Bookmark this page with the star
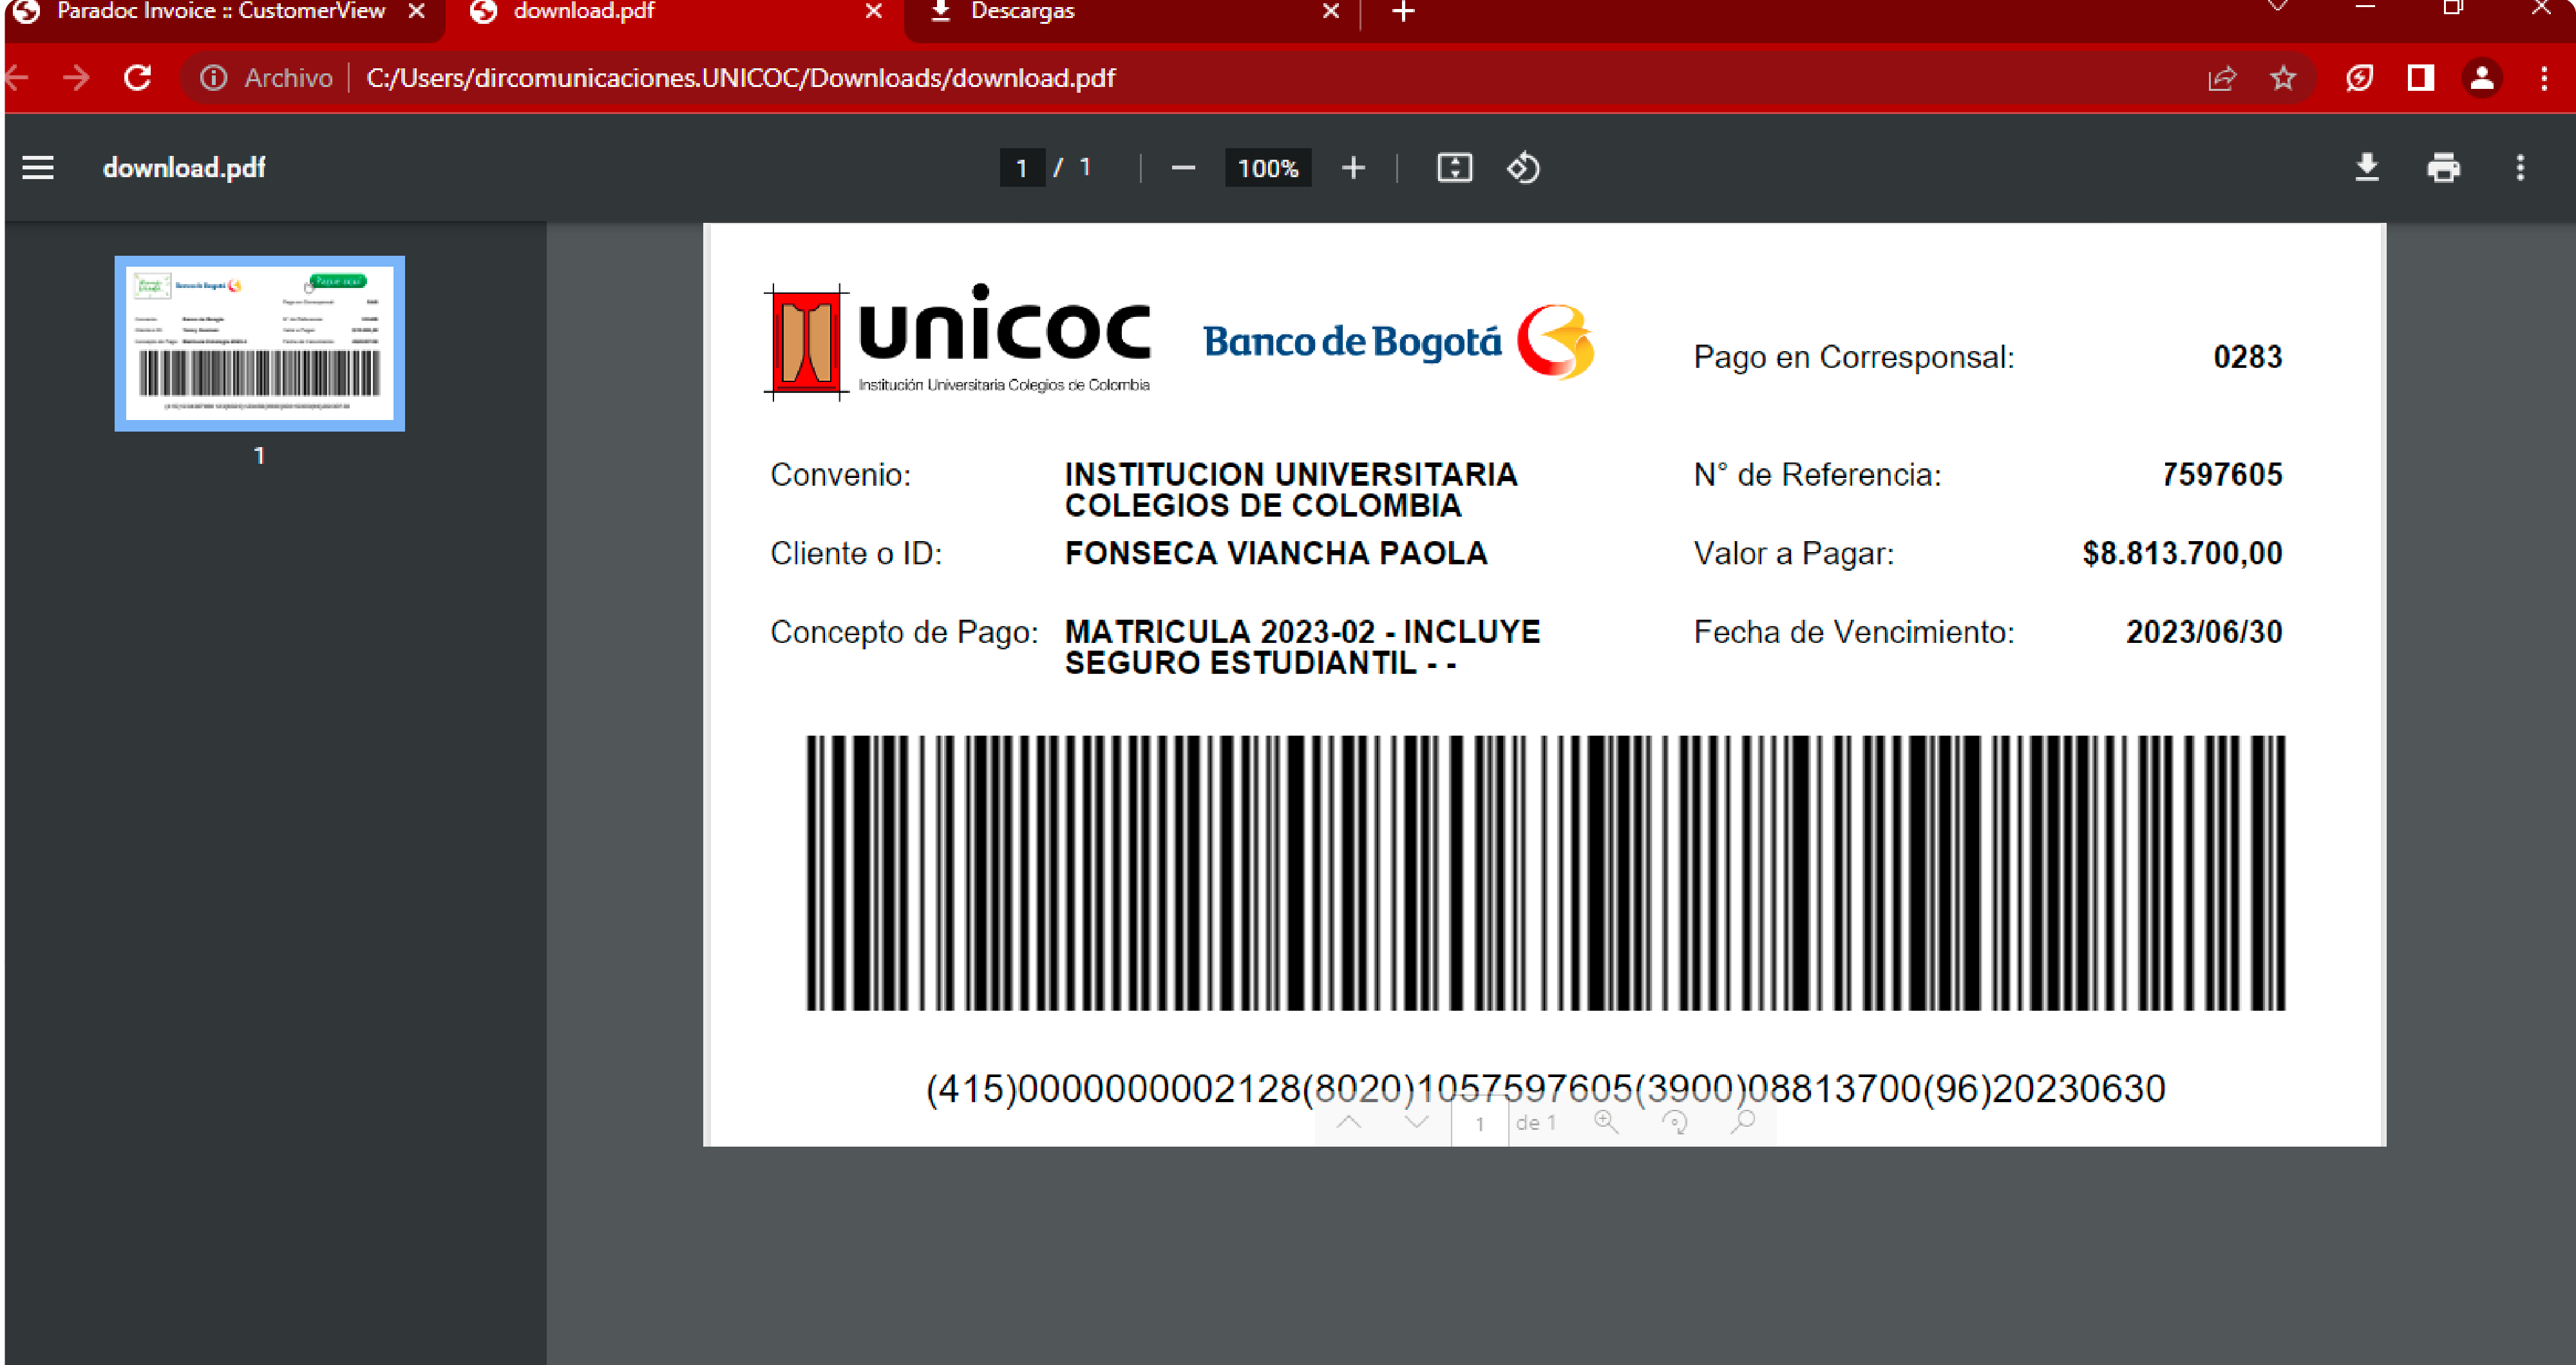 (2284, 78)
